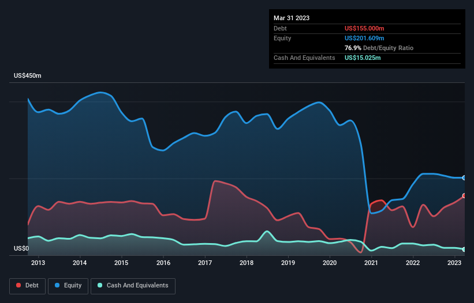Click the 2013 x-axis label
This screenshot has height=303, width=474.
(38, 263)
